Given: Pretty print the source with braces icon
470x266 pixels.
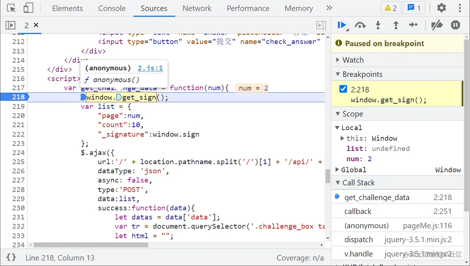Looking at the screenshot, I should (11, 257).
